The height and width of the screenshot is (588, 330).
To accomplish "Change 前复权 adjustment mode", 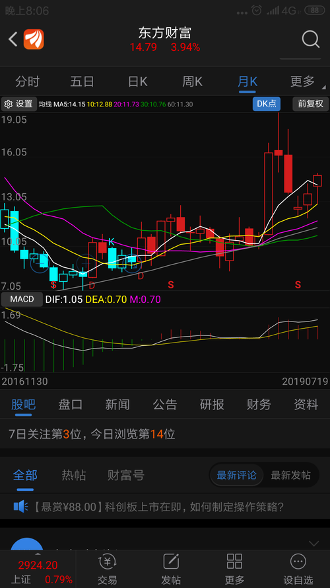I will point(311,104).
